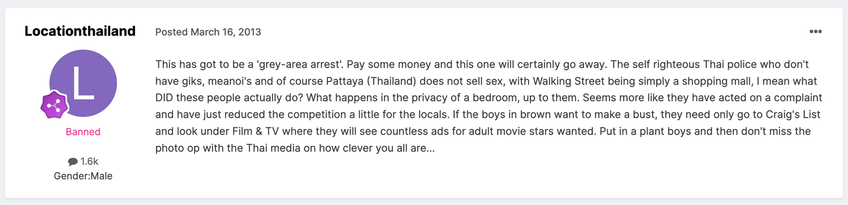Open the three-dots post options menu
The image size is (848, 205).
click(x=815, y=32)
